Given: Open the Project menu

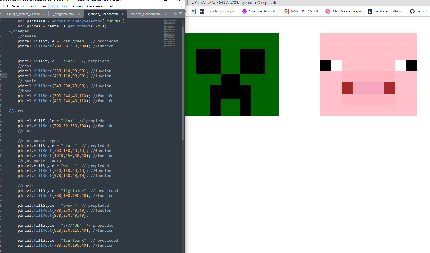Looking at the screenshot, I should click(78, 6).
